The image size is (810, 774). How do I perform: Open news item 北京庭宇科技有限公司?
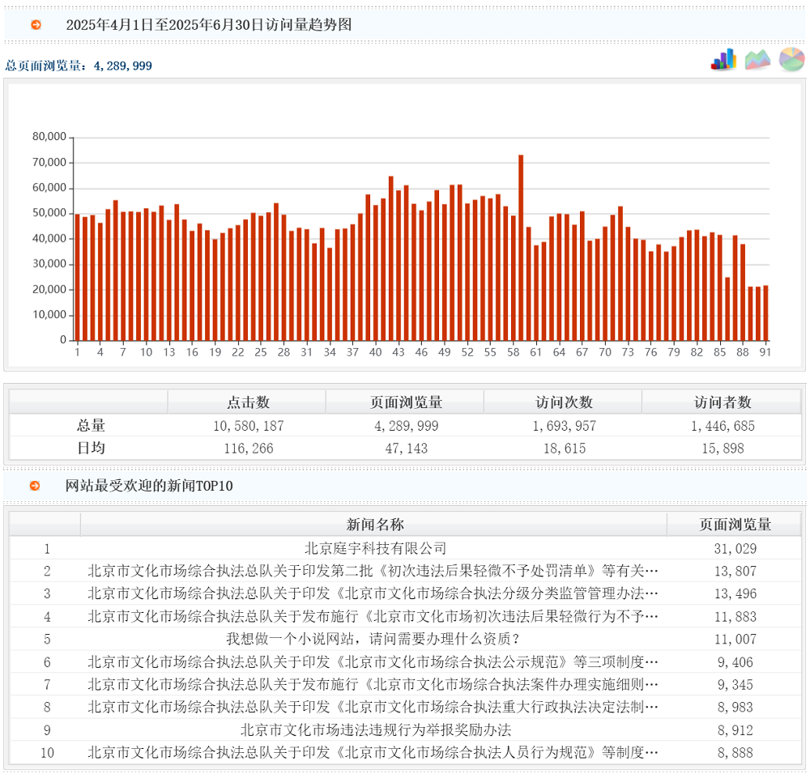click(x=375, y=548)
